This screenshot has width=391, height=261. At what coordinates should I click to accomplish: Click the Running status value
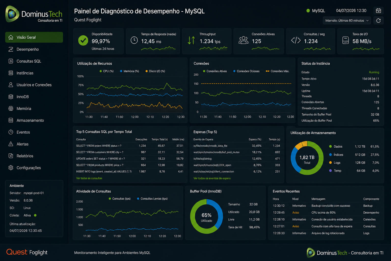click(374, 72)
